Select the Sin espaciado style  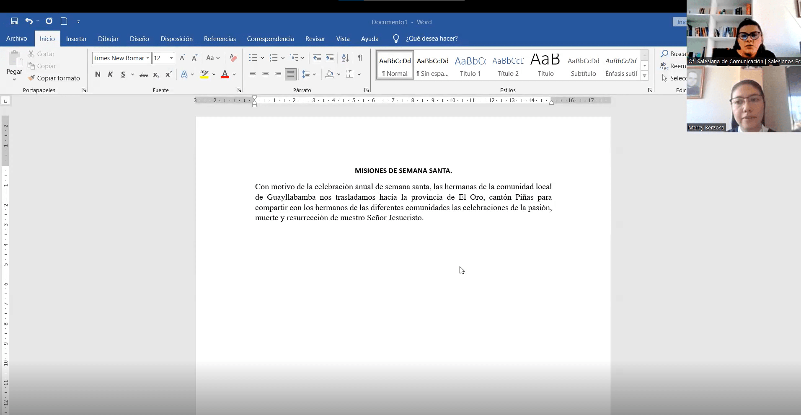(433, 65)
